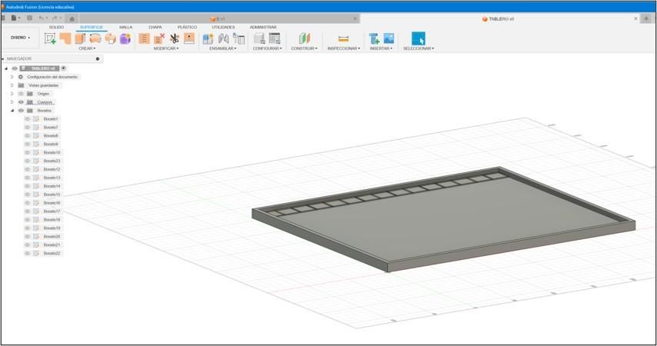This screenshot has height=346, width=657.
Task: Switch to the UTILIDADES tab
Action: 223,27
